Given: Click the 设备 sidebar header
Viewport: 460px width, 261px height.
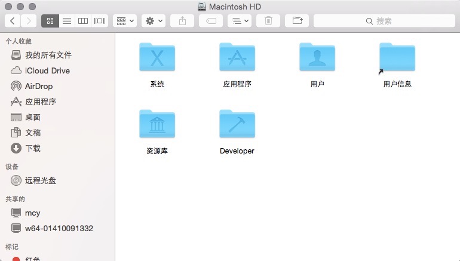Looking at the screenshot, I should click(x=12, y=167).
